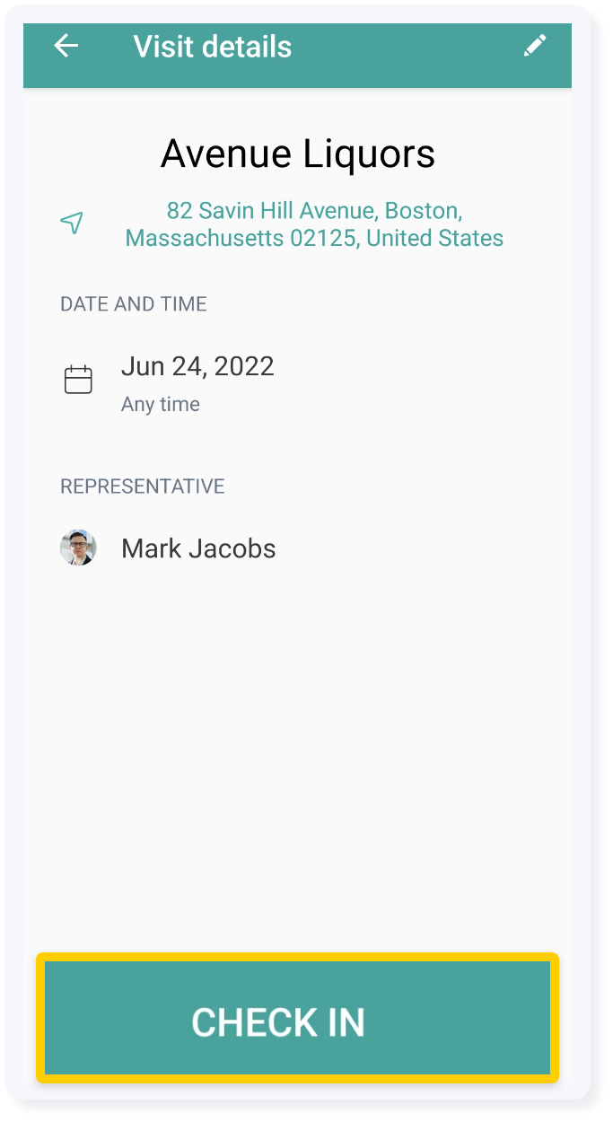Viewport: 613px width, 1122px height.
Task: Click Mark Jacobs' name
Action: point(197,548)
